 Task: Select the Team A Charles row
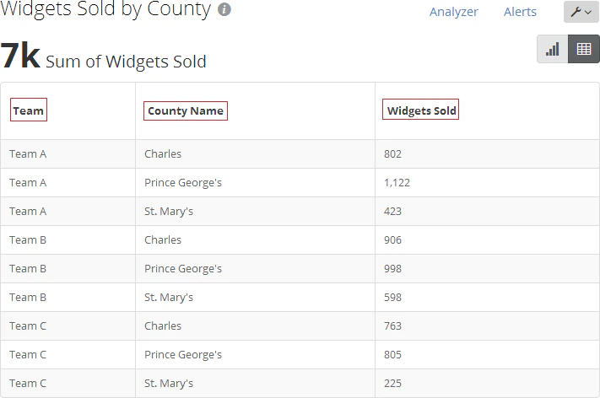[300, 154]
